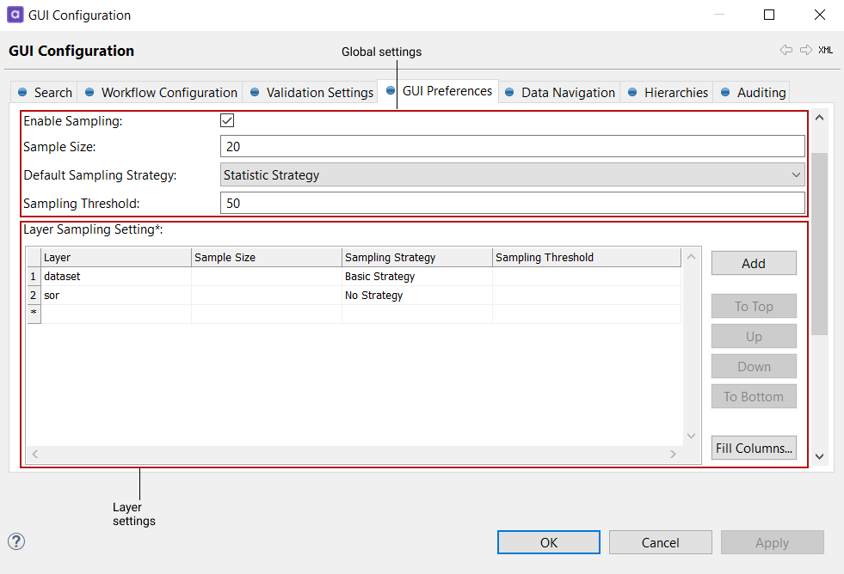This screenshot has width=844, height=574.
Task: Click the blue indicator icon on the Hierarchies tab
Action: [631, 92]
